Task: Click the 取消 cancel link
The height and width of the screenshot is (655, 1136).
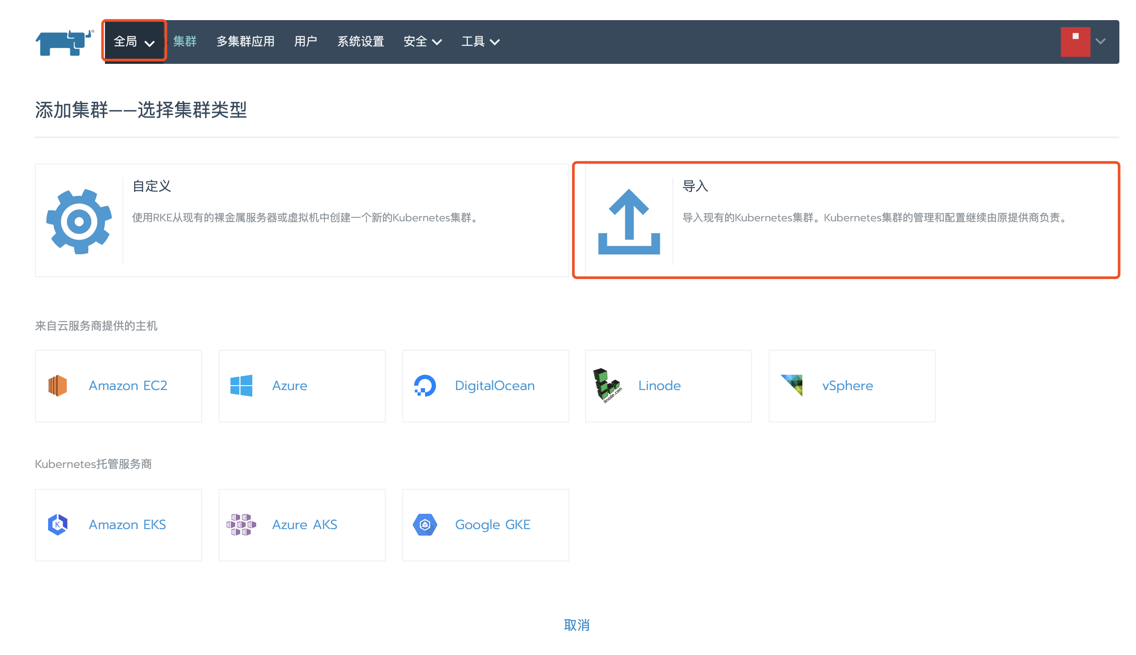Action: (x=576, y=624)
